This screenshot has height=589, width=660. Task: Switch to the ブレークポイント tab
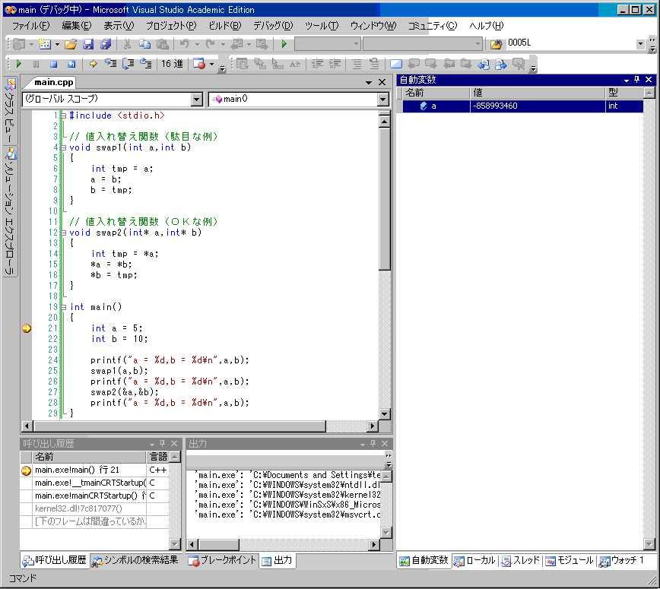pyautogui.click(x=222, y=561)
